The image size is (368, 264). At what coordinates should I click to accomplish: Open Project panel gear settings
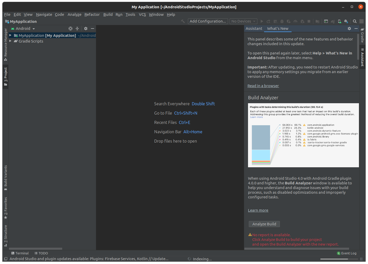(86, 29)
